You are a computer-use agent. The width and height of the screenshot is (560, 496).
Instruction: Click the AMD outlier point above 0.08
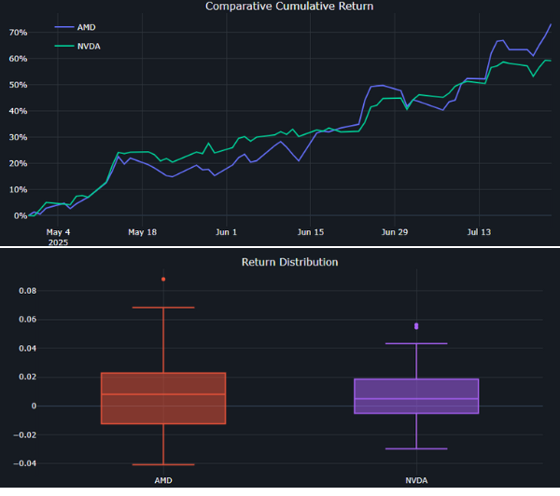[163, 279]
